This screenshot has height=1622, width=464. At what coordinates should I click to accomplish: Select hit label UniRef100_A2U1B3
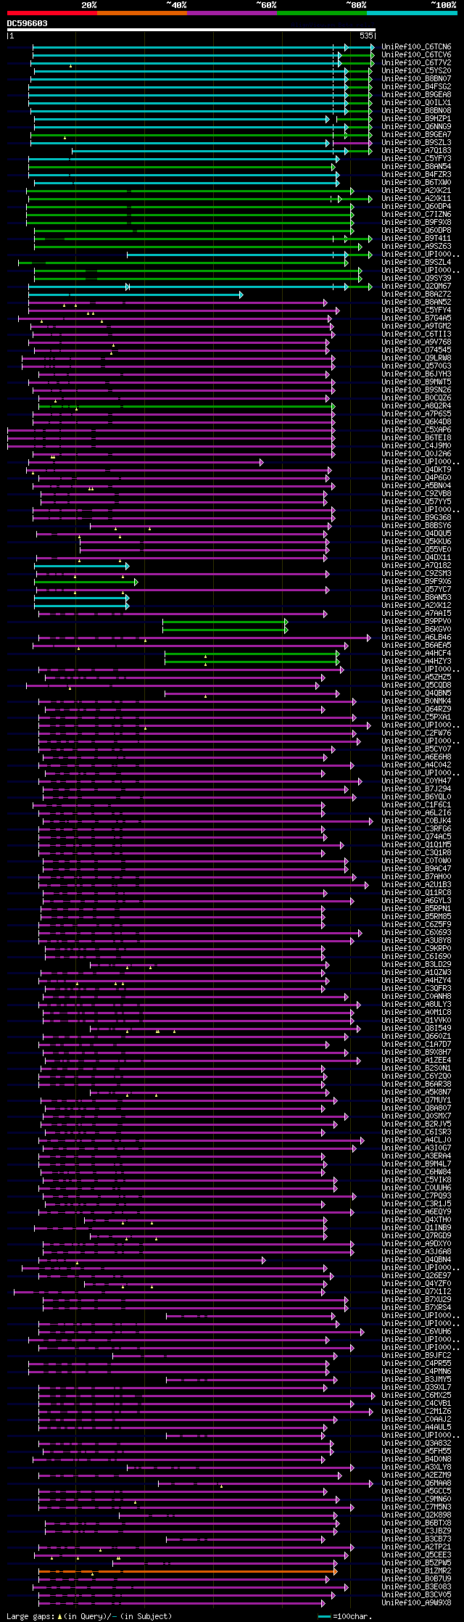point(416,885)
